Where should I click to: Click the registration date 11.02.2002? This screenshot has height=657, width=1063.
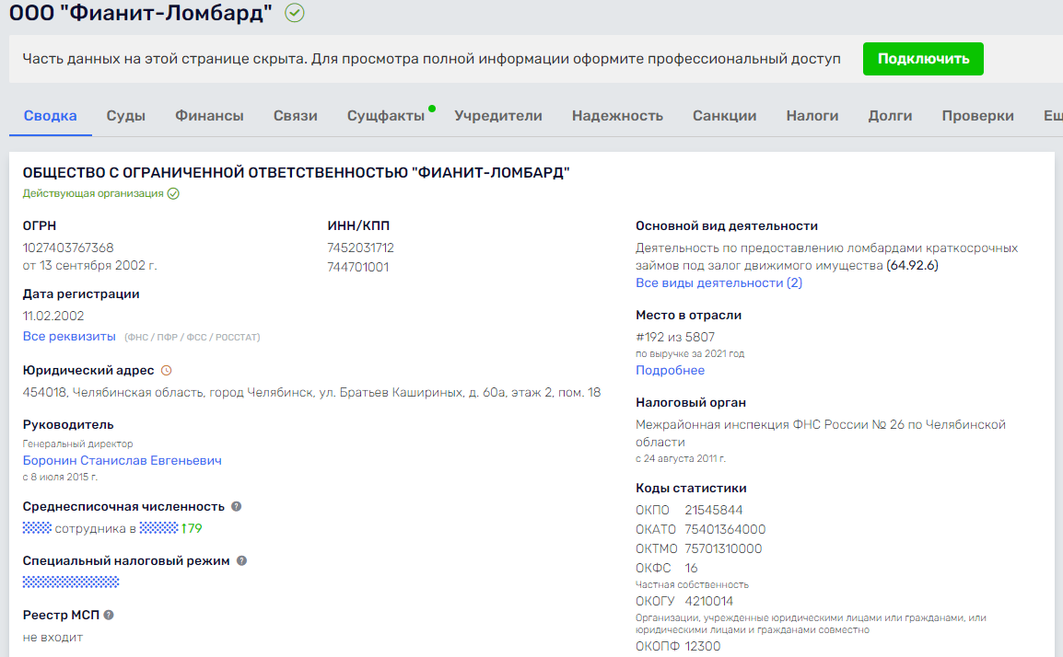coord(53,317)
